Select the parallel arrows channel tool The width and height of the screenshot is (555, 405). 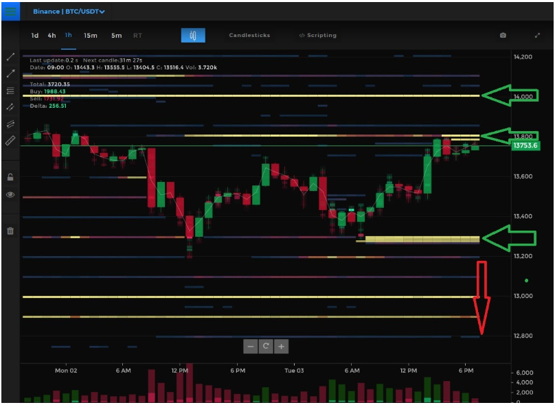click(10, 124)
